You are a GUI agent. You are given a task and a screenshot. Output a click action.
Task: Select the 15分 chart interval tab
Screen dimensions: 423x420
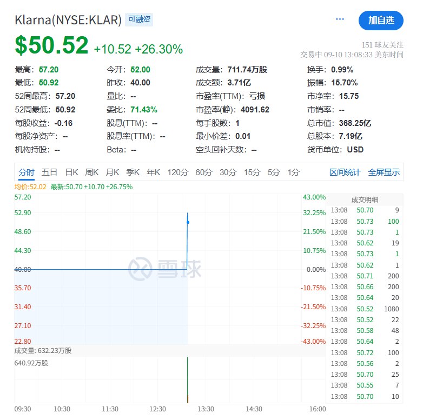click(x=252, y=172)
